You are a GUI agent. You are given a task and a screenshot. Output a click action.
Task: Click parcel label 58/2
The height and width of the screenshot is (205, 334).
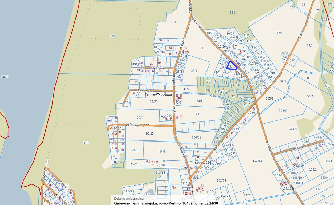pyautogui.click(x=310, y=96)
